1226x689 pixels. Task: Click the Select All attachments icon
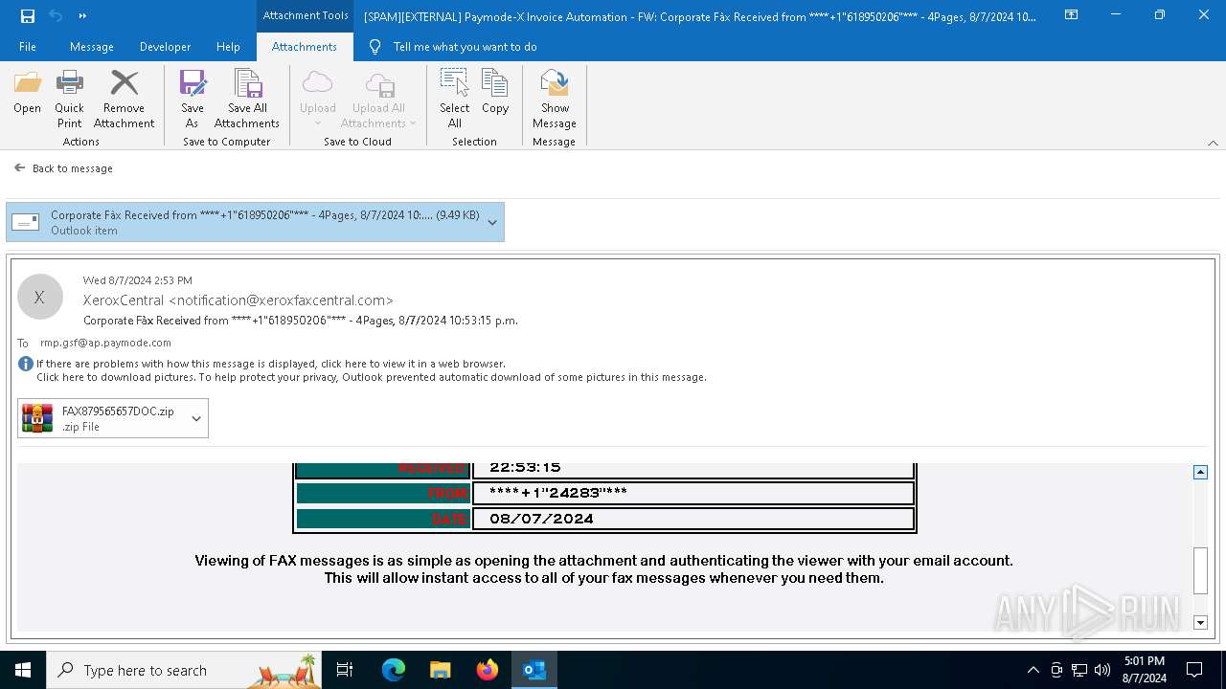point(454,99)
